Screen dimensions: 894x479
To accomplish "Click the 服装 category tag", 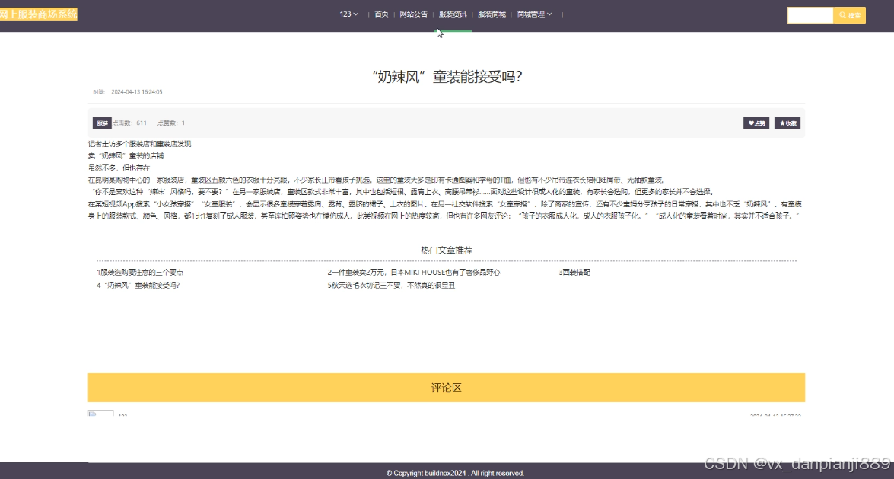I will 102,123.
